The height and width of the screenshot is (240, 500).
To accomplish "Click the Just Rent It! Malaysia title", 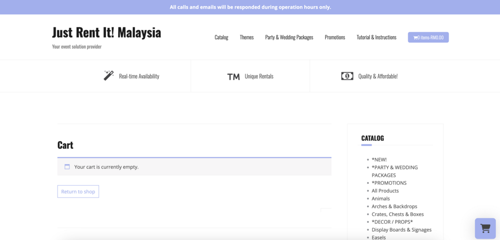I will (x=106, y=32).
